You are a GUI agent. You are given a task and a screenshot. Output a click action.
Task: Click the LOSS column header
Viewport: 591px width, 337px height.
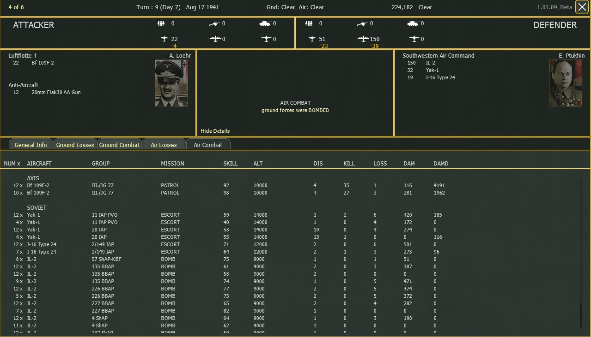tap(380, 164)
